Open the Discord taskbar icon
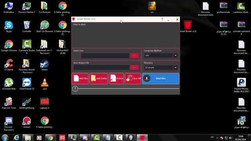Image resolution: width=251 pixels, height=141 pixels. pos(85,137)
